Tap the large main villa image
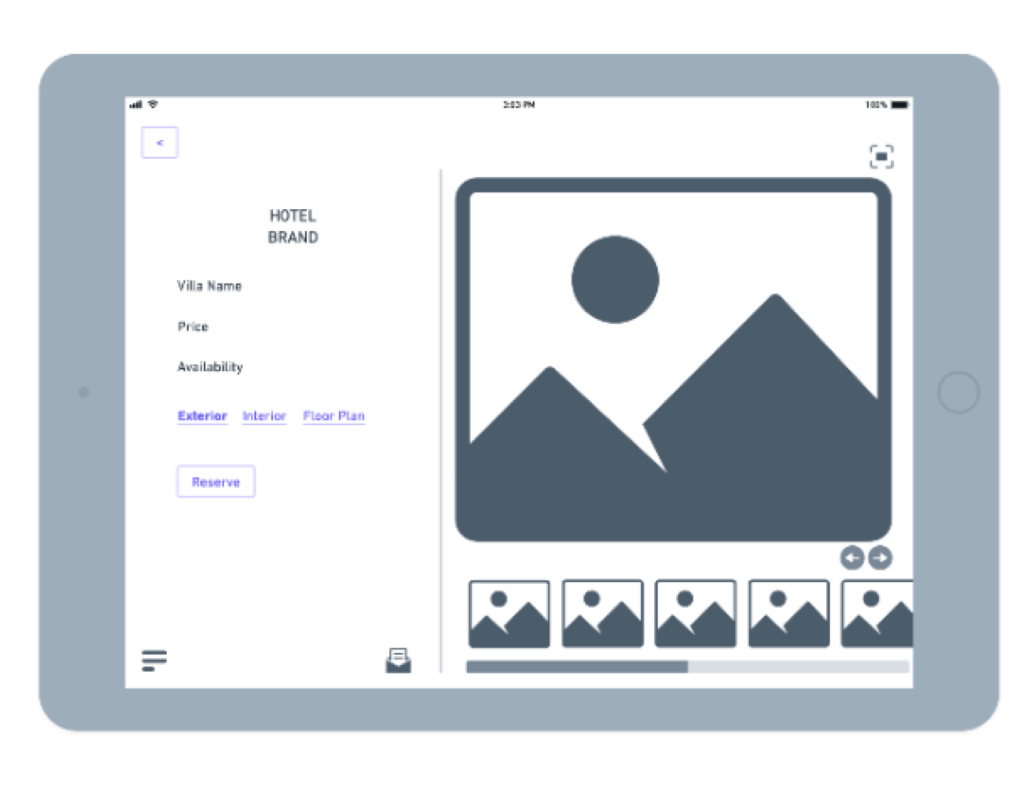This screenshot has height=793, width=1035. tap(673, 359)
